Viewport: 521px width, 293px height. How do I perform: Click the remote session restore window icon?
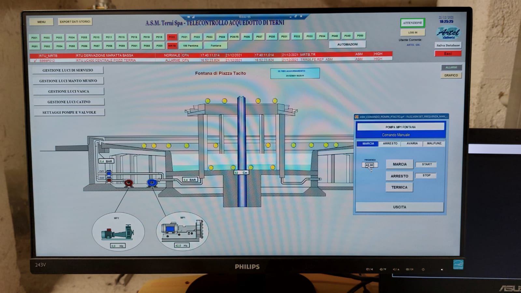click(x=295, y=16)
